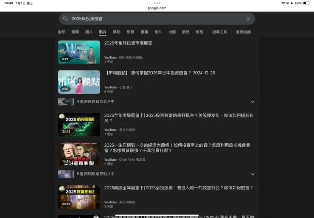Select the 影片 tab
Image resolution: width=314 pixels, height=218 pixels.
103,32
